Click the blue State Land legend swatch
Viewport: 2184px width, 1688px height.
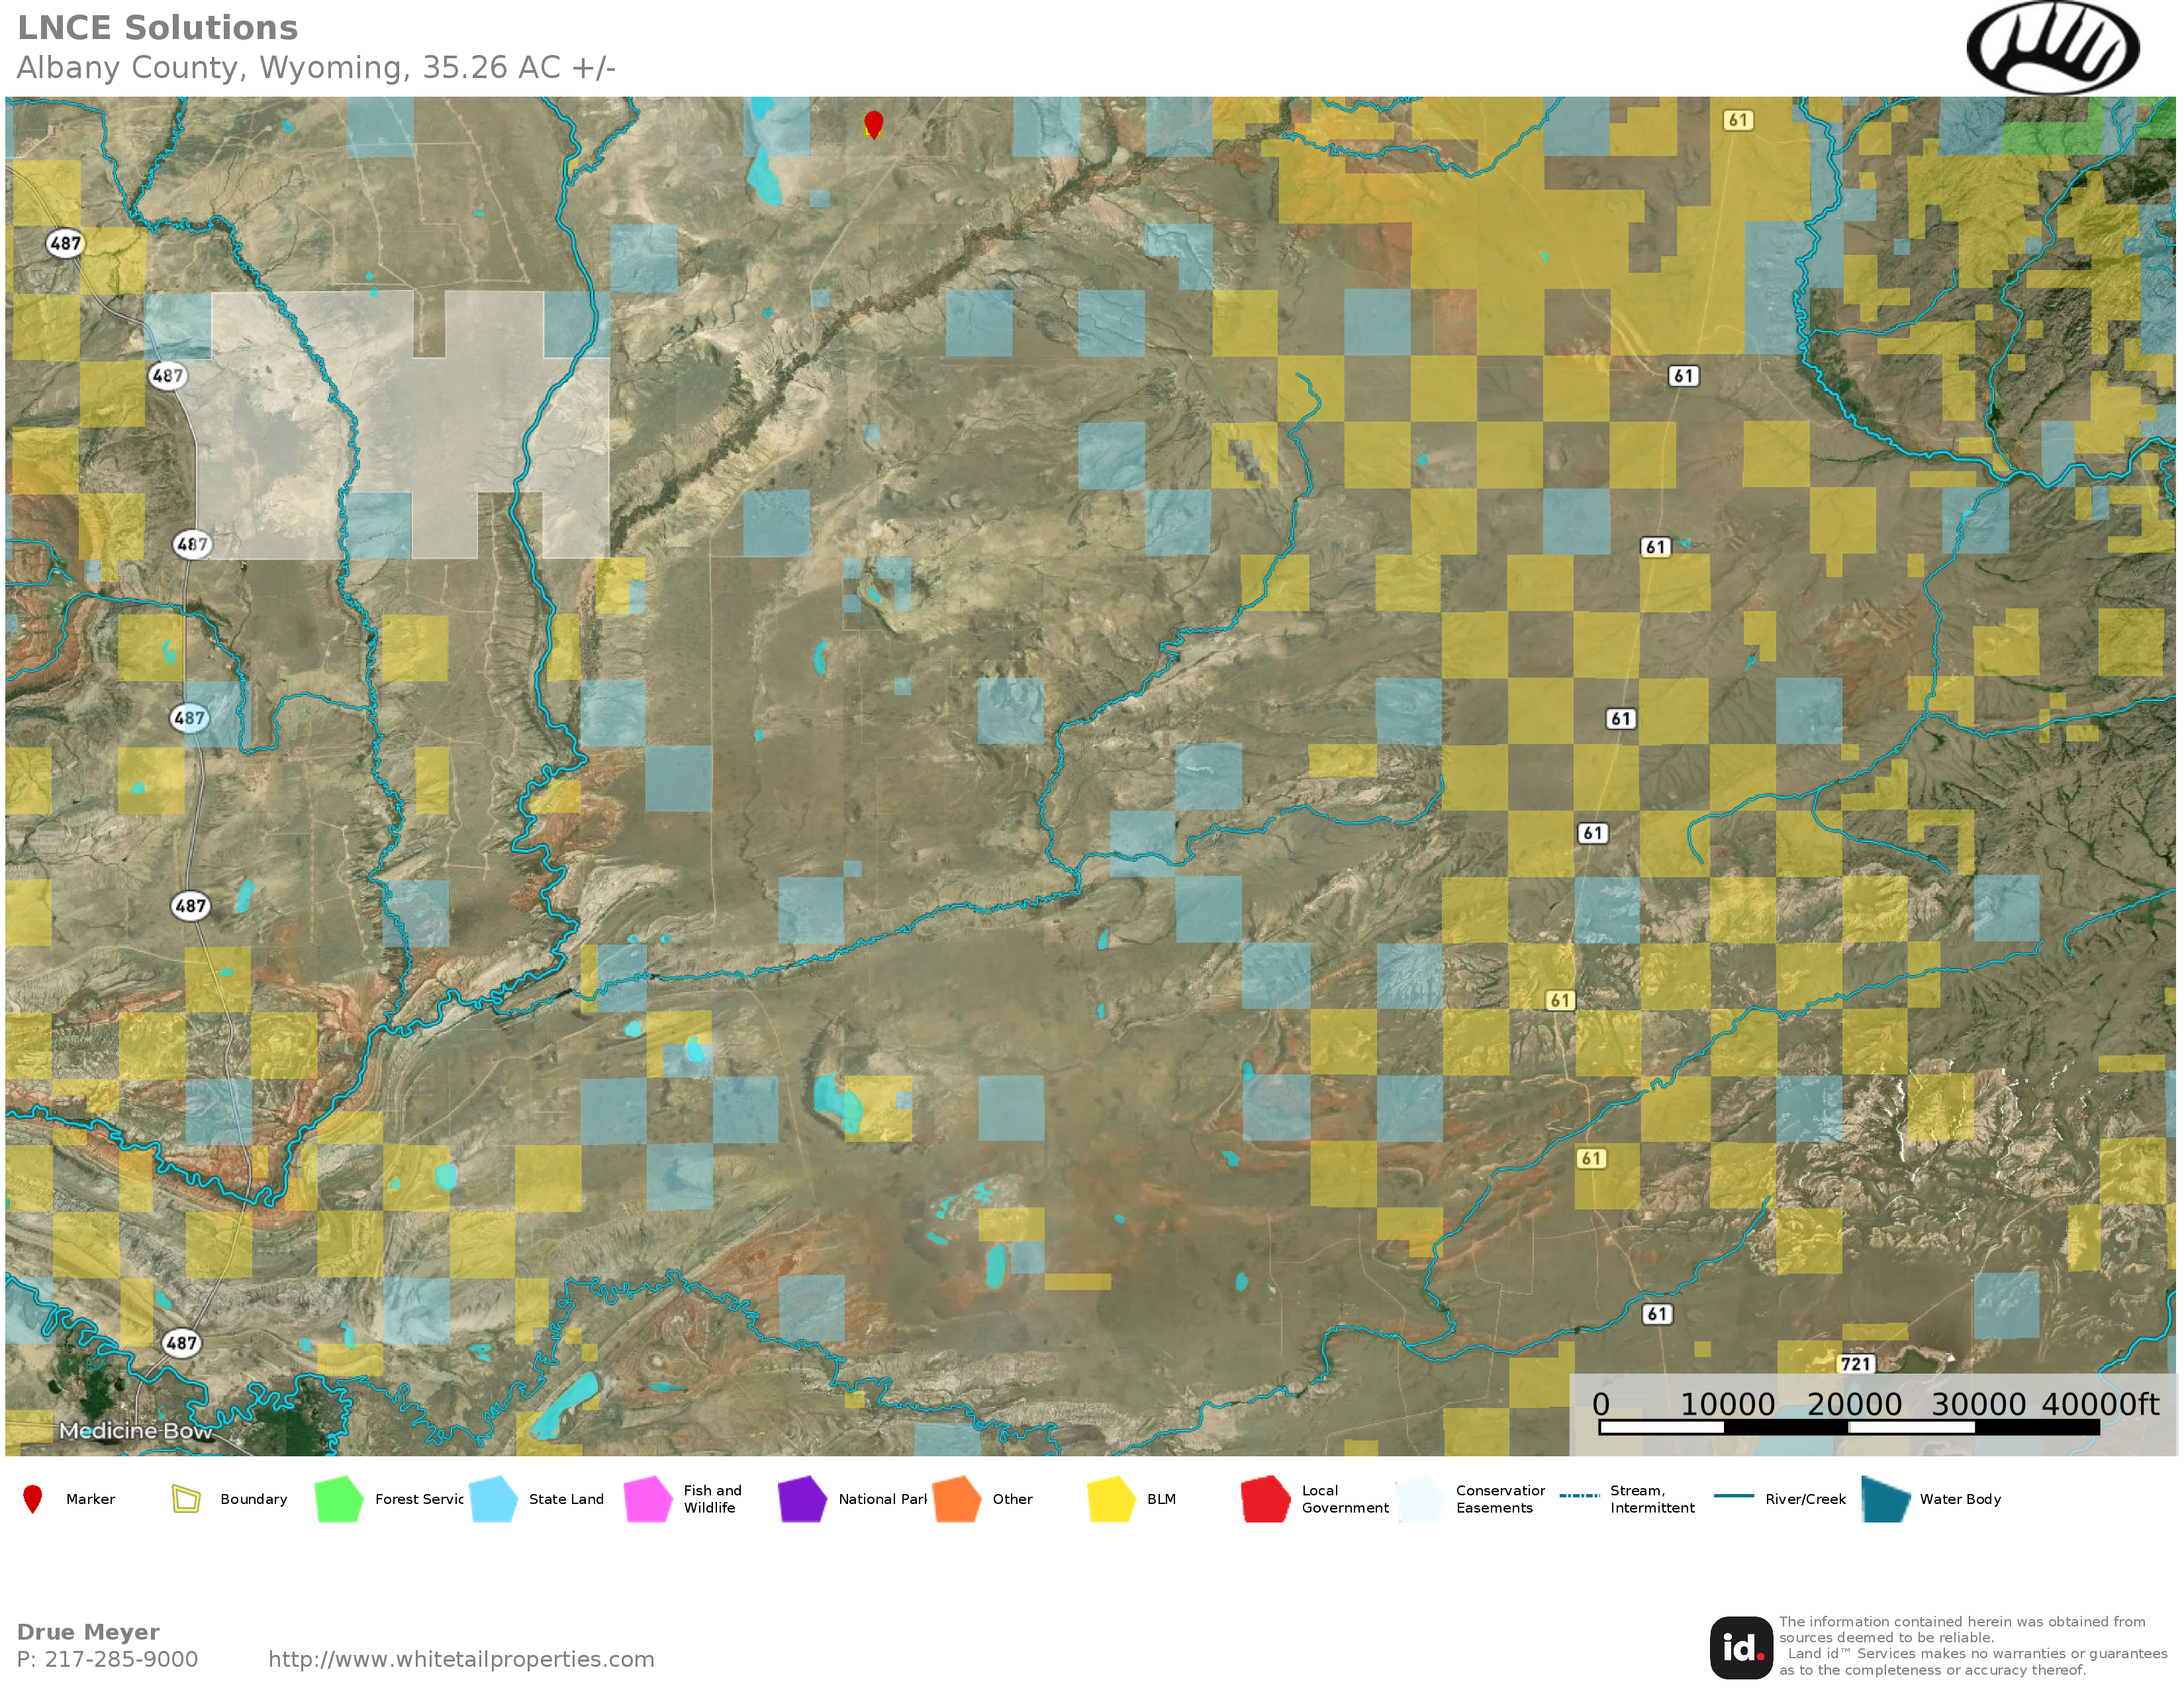pos(493,1499)
